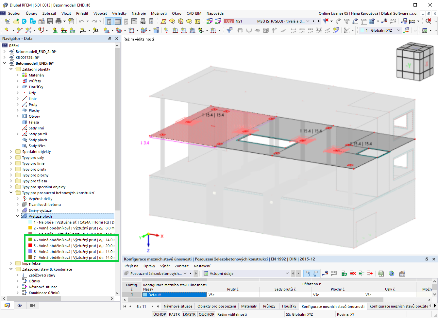Open the script manager icon labeled SC

(143, 21)
